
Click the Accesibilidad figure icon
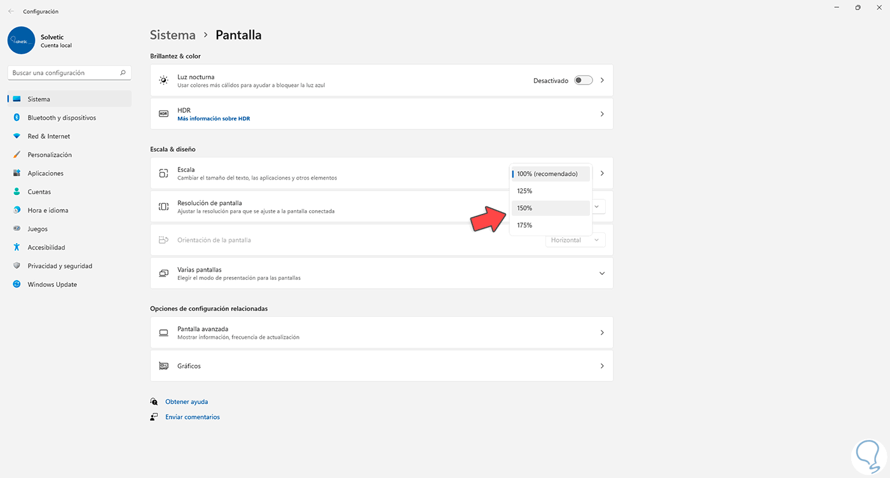click(x=17, y=248)
